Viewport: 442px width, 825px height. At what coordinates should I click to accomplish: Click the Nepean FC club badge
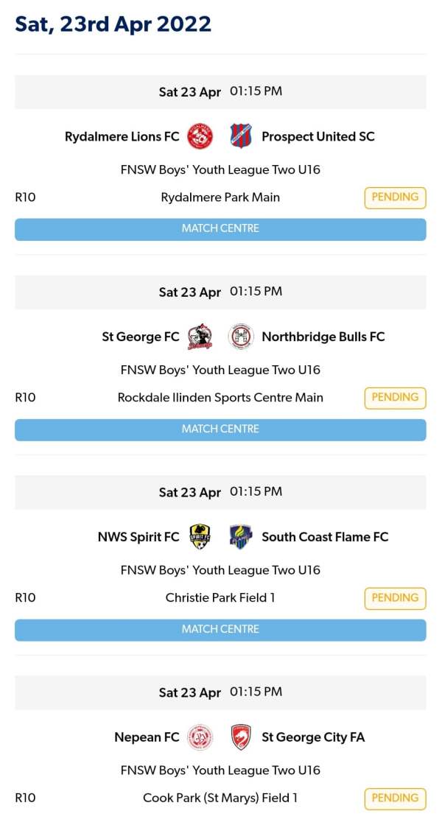coord(200,737)
